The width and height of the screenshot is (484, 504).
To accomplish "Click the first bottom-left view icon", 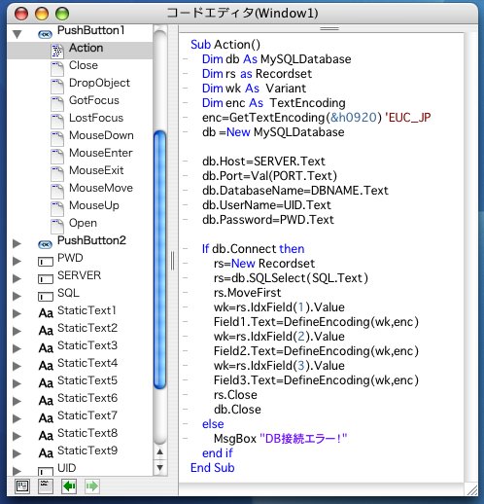I will [22, 486].
